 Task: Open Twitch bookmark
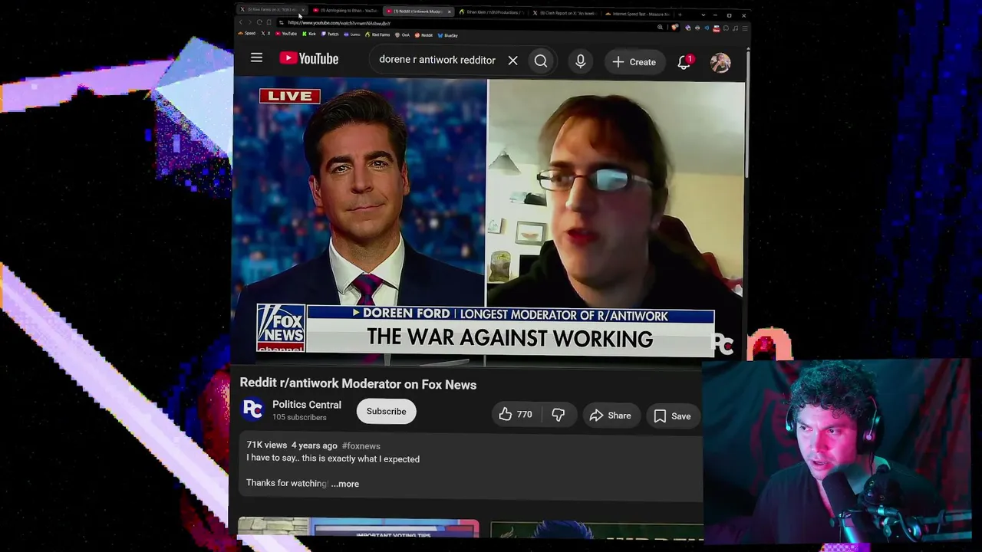pyautogui.click(x=331, y=34)
